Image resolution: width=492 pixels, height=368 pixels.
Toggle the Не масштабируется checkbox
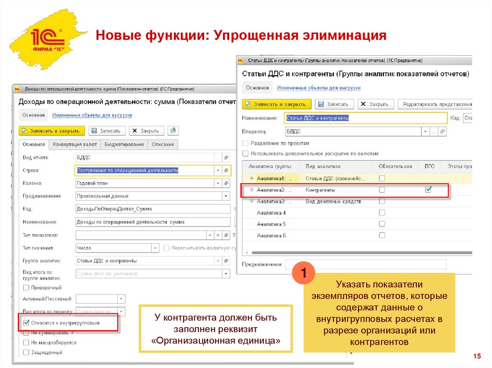pyautogui.click(x=26, y=343)
